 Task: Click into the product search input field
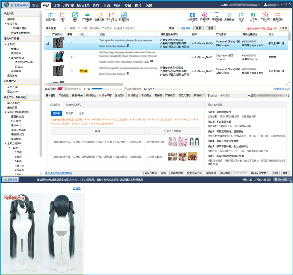[x=118, y=28]
